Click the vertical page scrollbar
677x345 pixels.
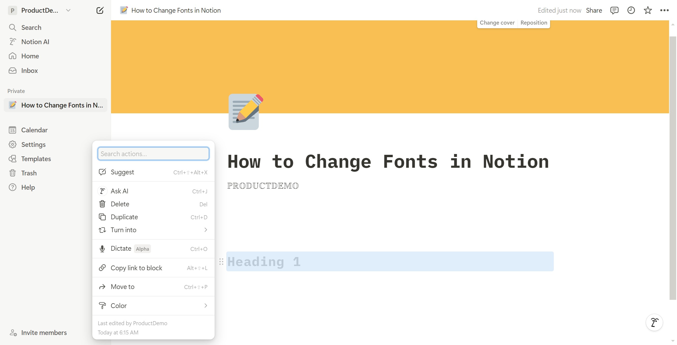point(673,168)
